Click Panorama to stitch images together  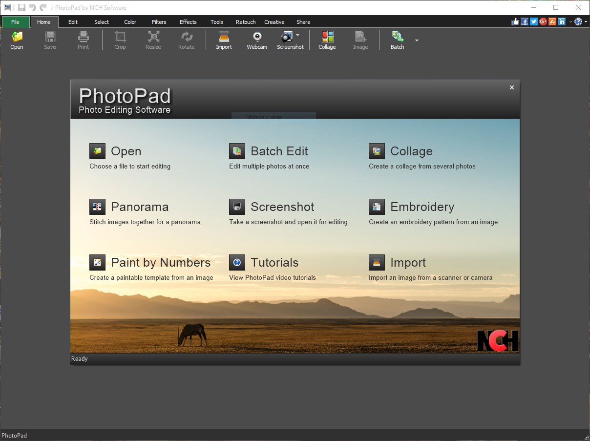tap(140, 207)
